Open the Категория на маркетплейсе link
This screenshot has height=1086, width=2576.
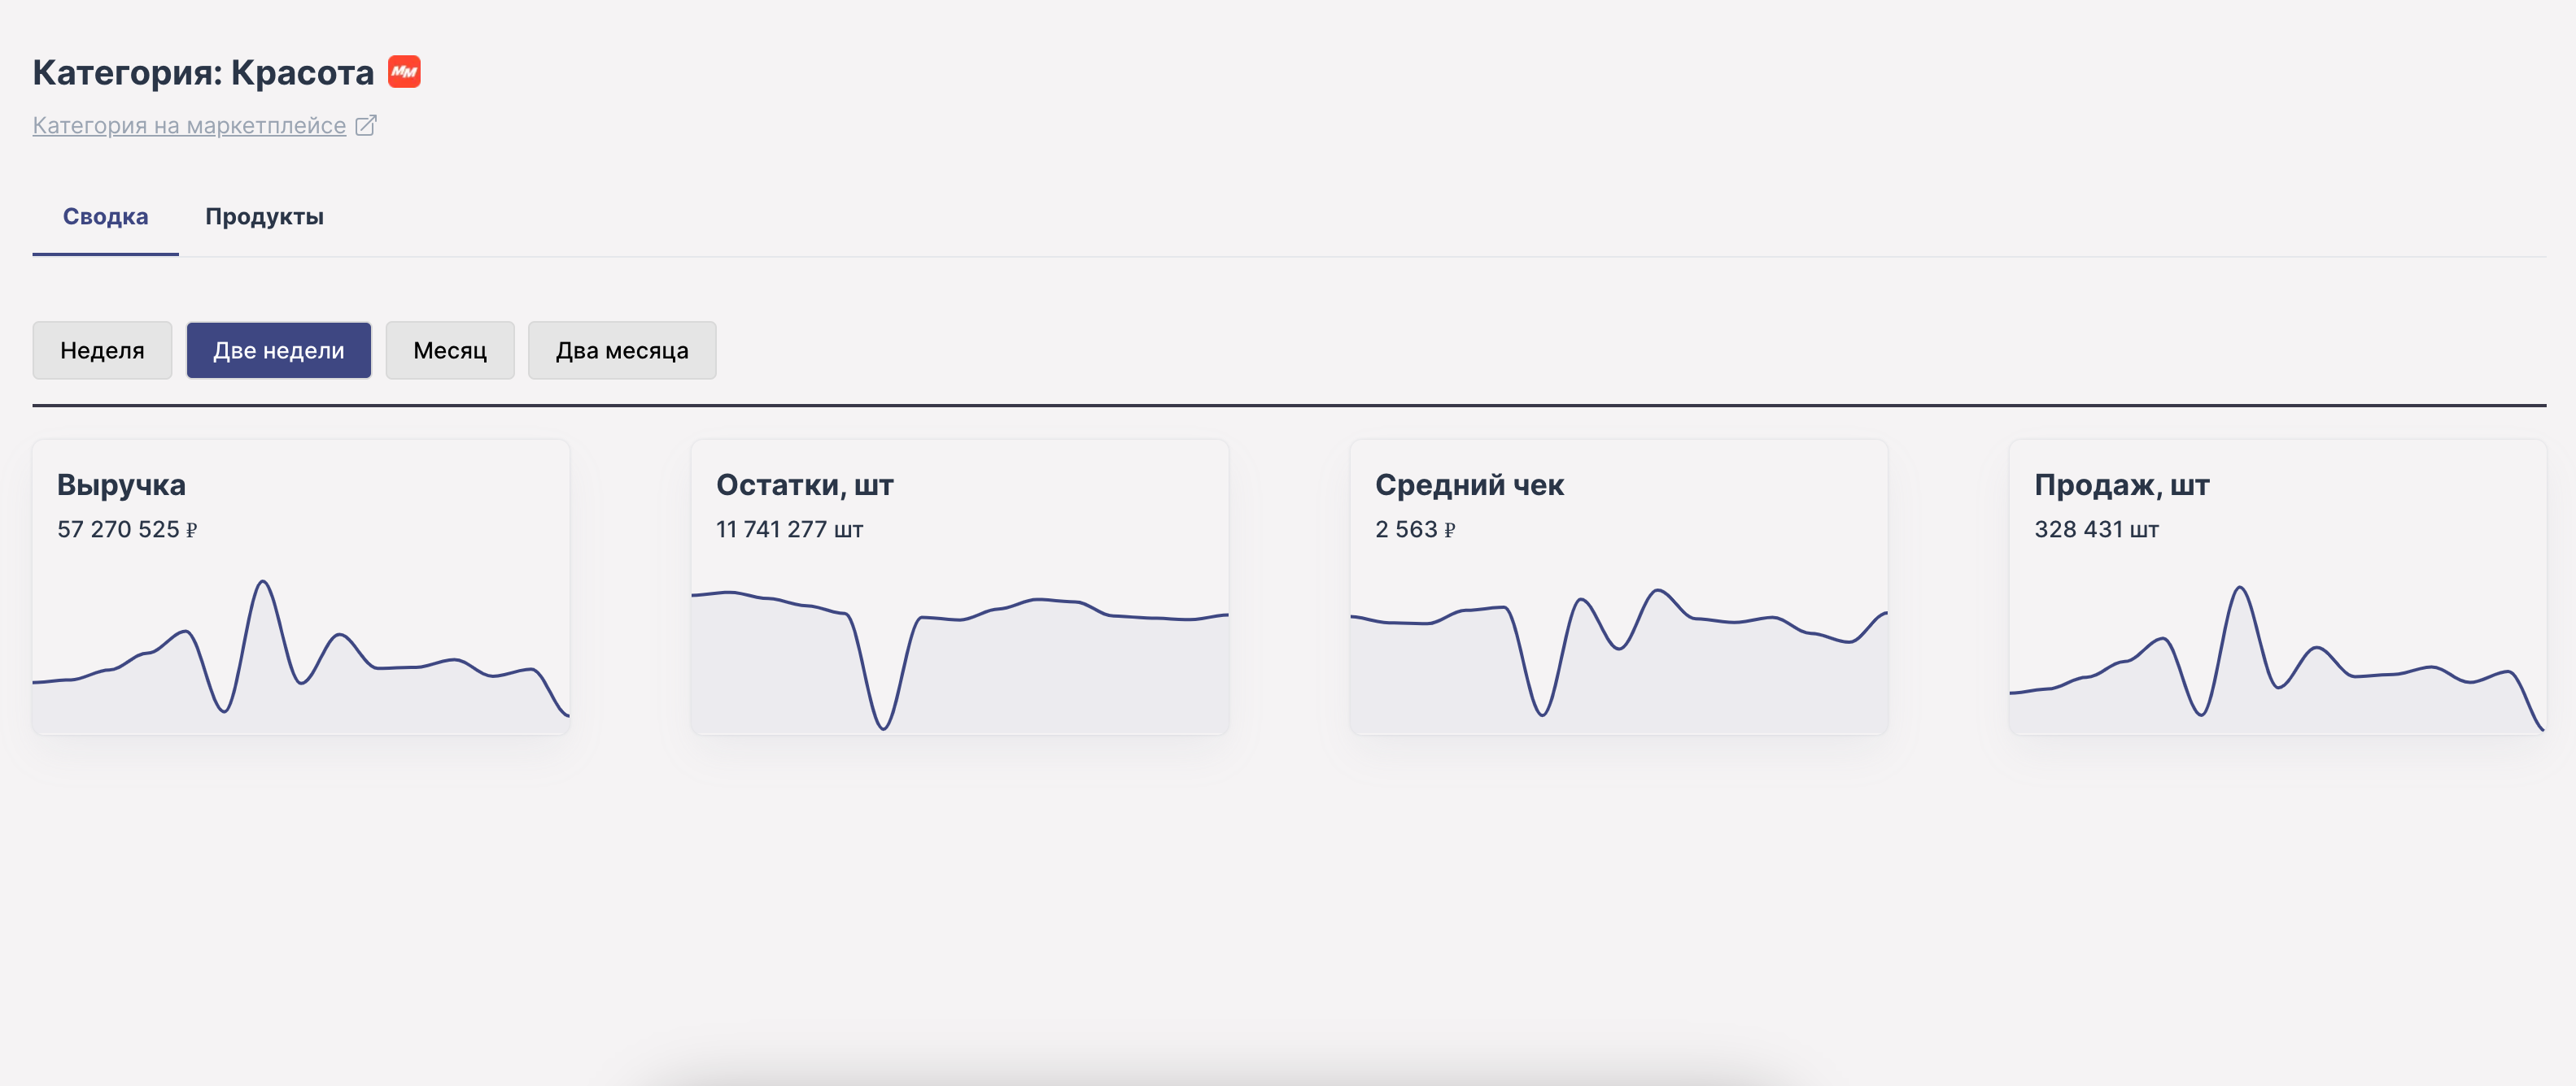189,125
